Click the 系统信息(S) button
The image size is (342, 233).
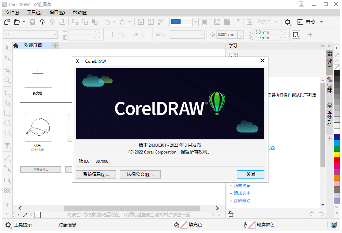[x=96, y=174]
